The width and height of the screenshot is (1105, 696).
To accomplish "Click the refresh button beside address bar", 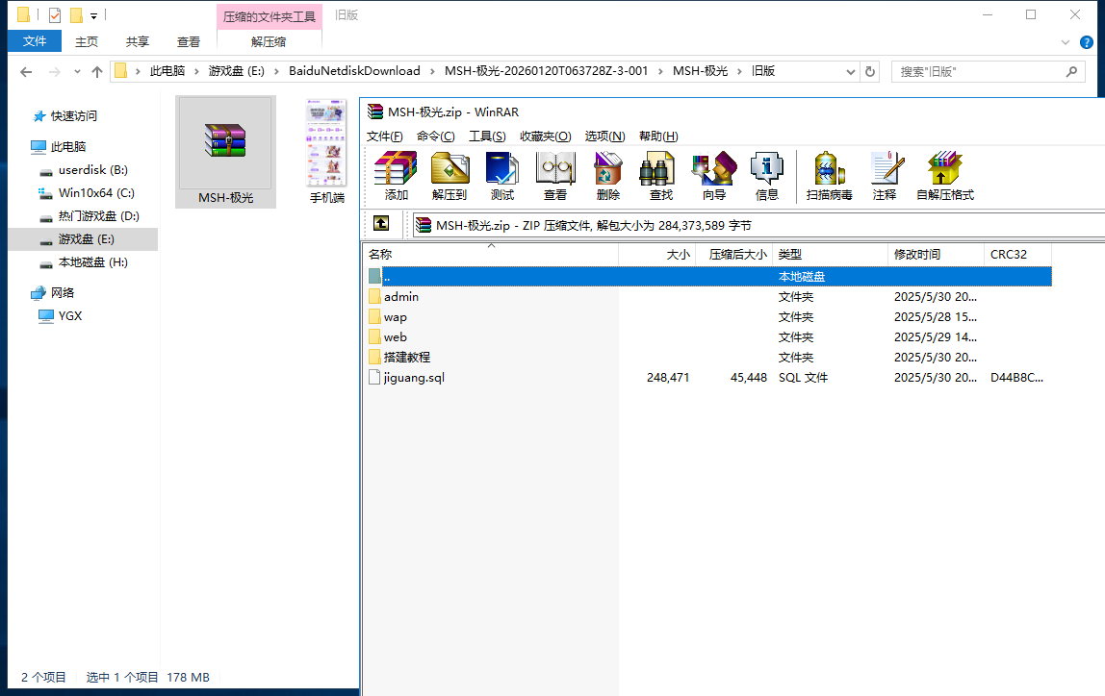I will [869, 71].
